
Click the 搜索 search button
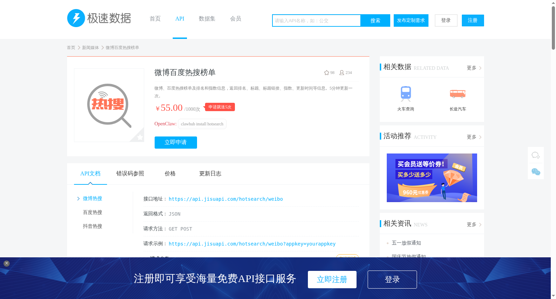[375, 20]
